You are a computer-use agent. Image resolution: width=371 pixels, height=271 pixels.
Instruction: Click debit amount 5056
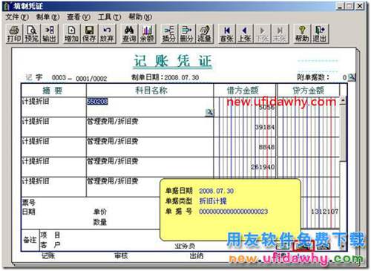click(266, 107)
